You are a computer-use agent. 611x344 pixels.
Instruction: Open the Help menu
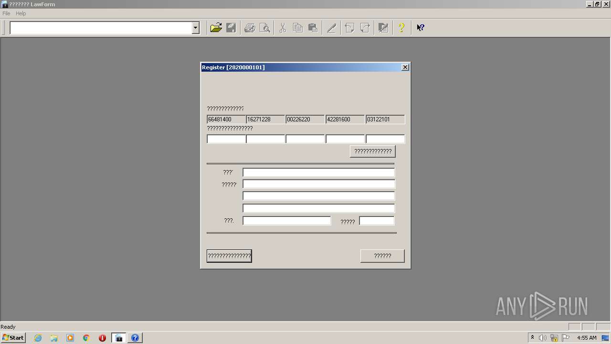21,13
